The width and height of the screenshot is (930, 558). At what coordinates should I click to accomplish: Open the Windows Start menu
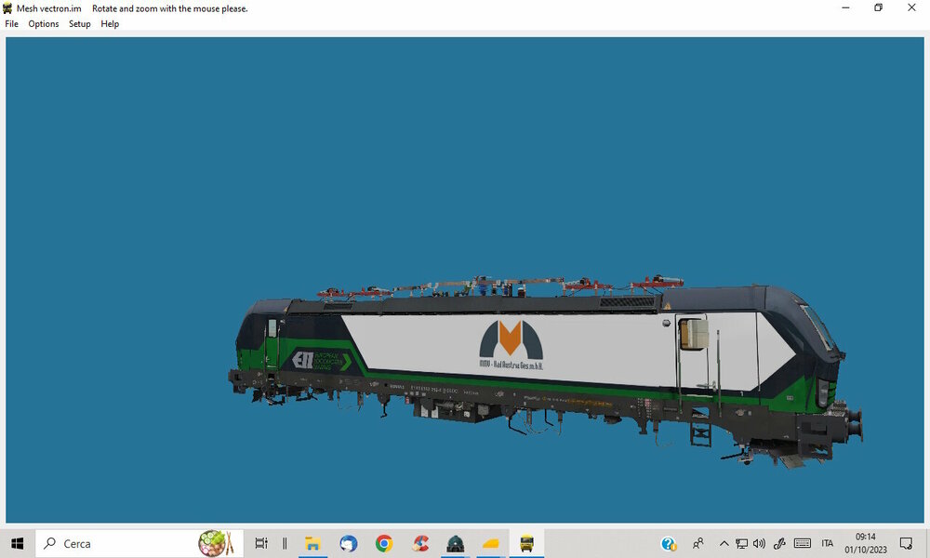17,543
